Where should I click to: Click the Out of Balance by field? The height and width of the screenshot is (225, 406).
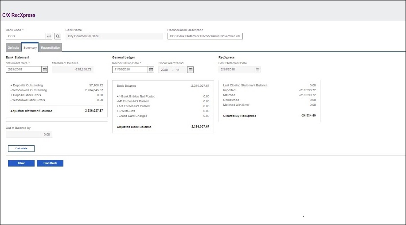29,134
